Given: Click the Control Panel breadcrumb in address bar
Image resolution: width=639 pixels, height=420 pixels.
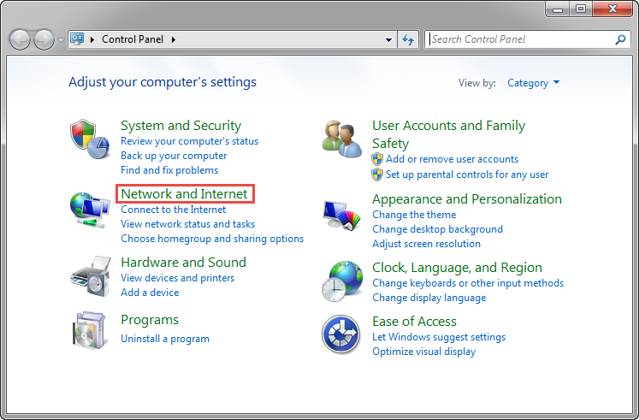Looking at the screenshot, I should pos(134,39).
